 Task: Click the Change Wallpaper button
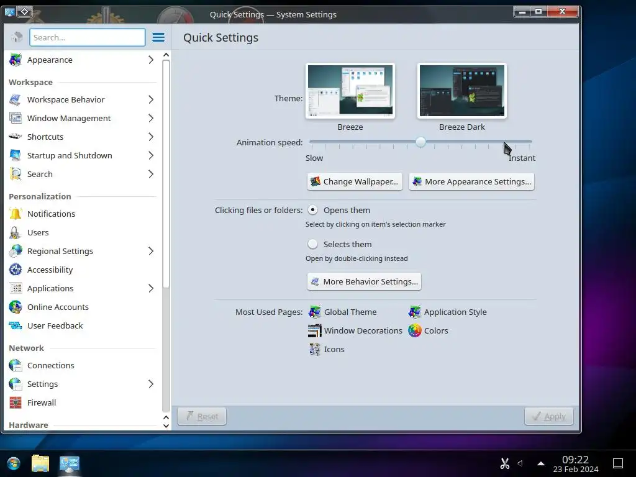click(355, 182)
